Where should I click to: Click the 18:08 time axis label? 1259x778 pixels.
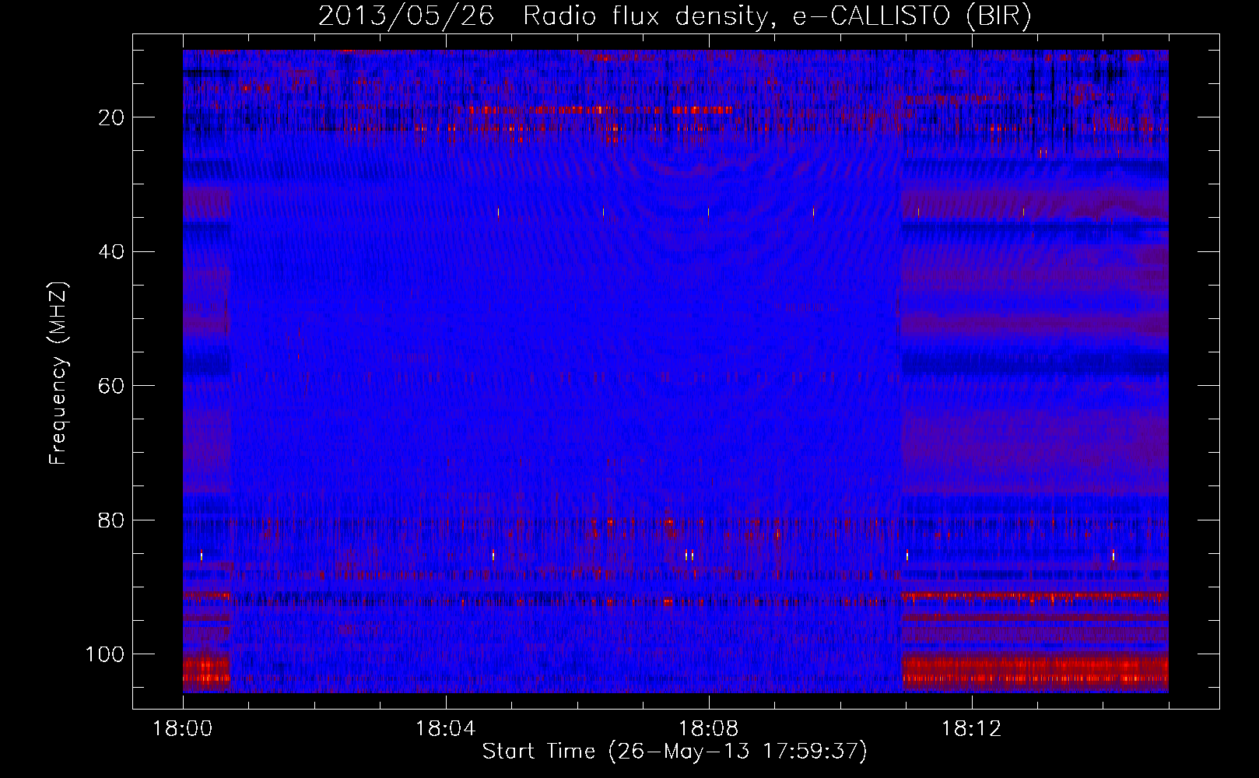tap(708, 729)
